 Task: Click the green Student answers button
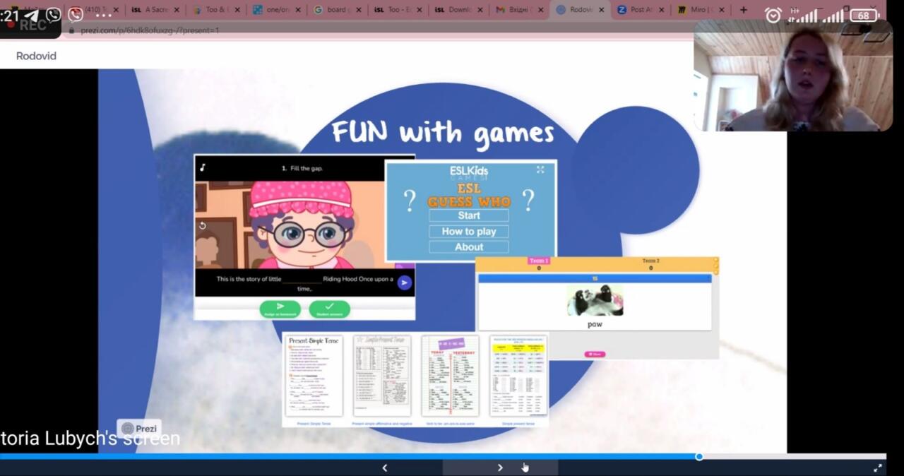330,309
